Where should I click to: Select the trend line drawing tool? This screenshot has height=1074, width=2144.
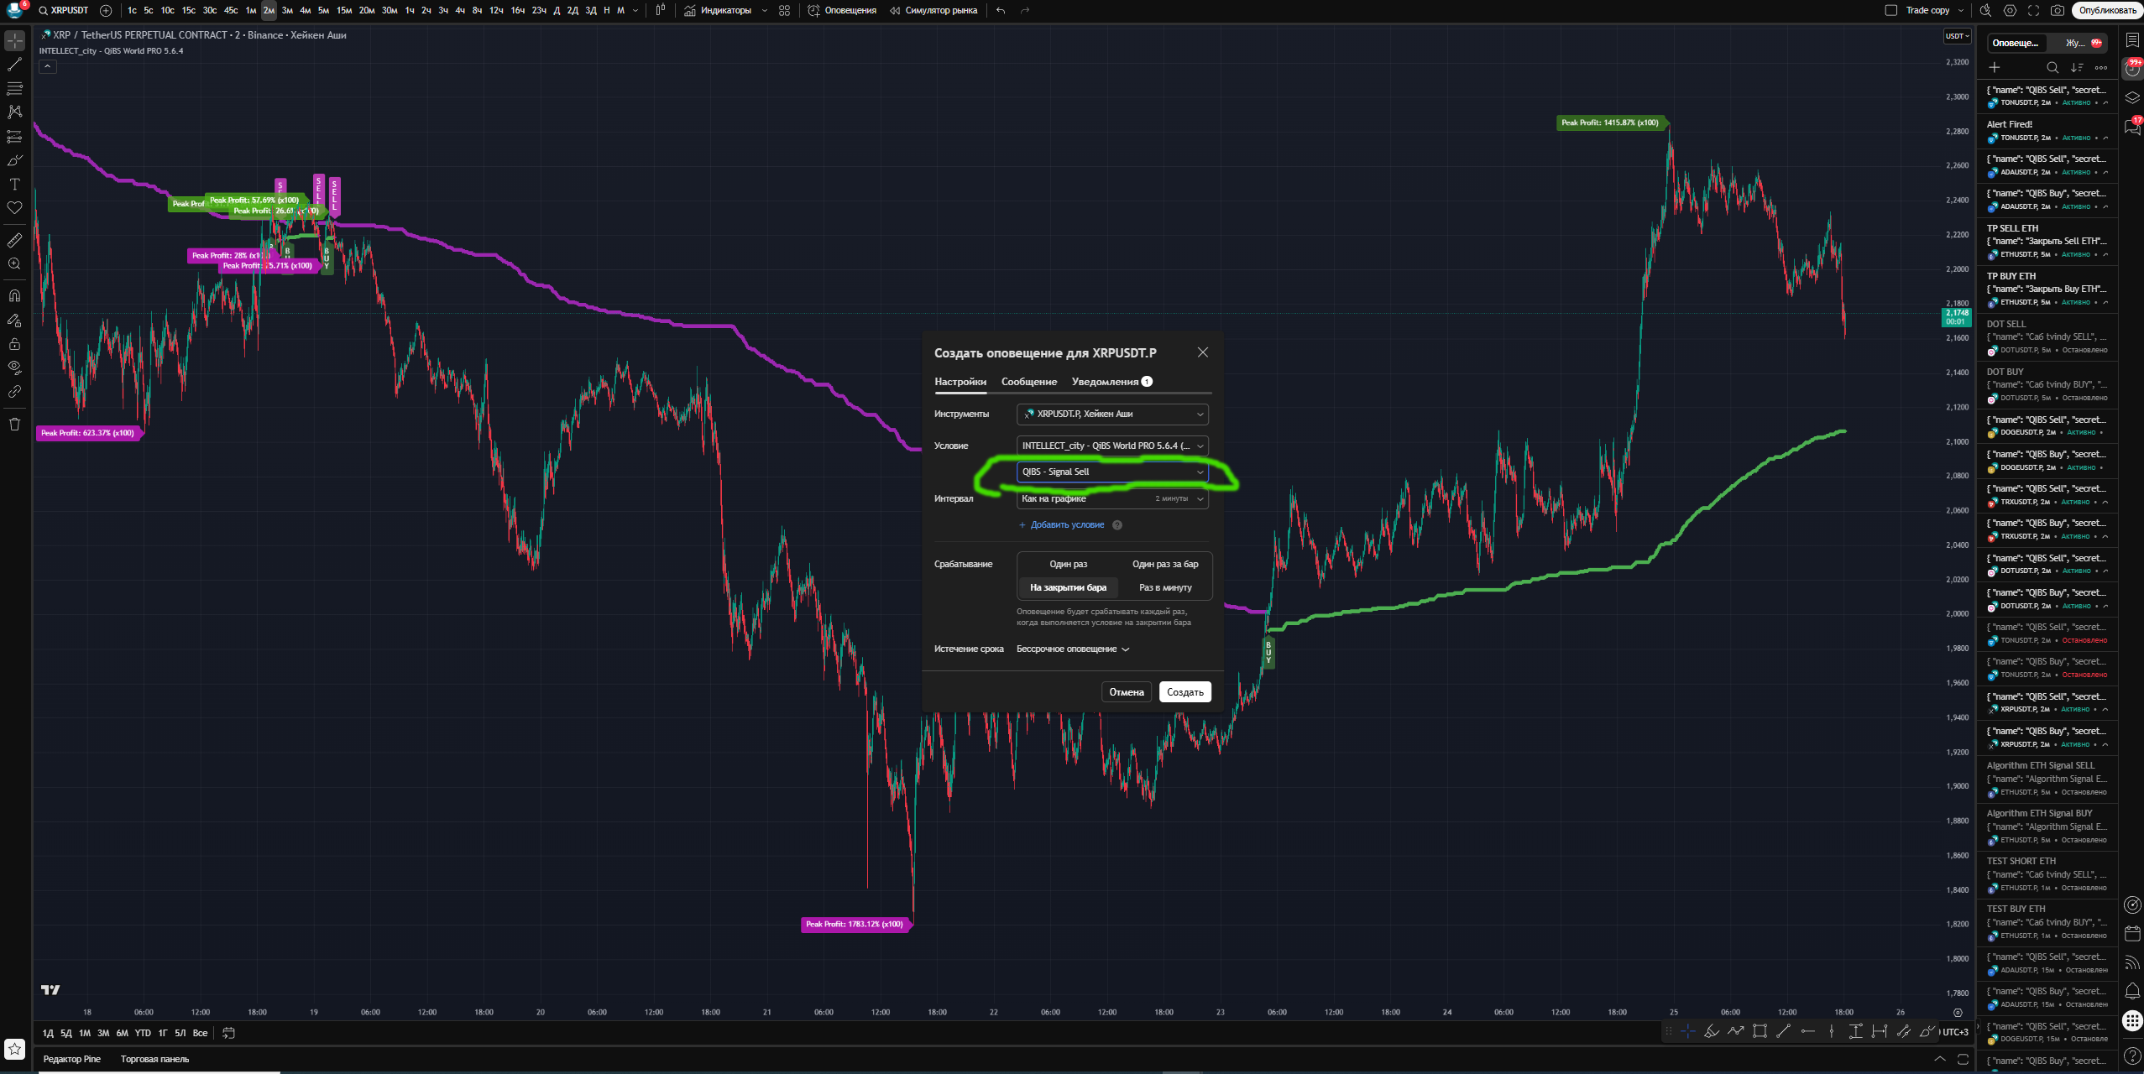tap(14, 64)
